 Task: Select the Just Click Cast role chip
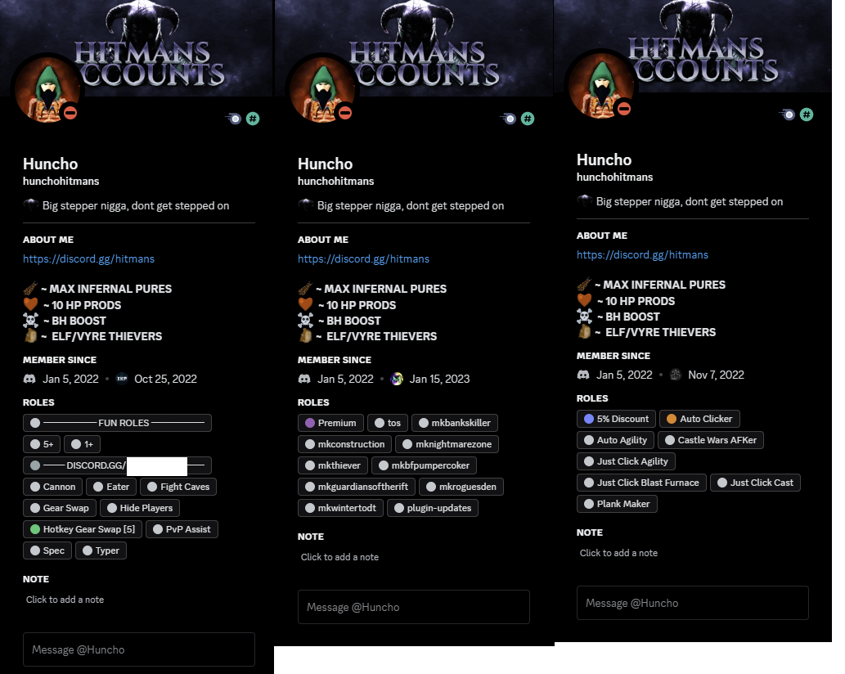pyautogui.click(x=756, y=483)
